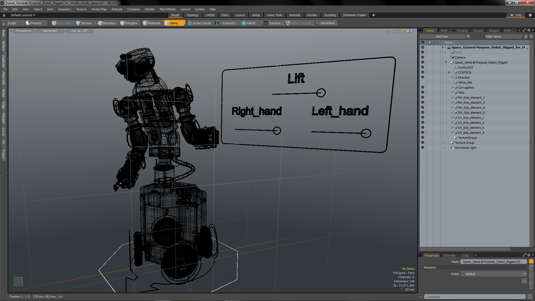Open the MaxToModo menu
Image resolution: width=535 pixels, height=301 pixels.
[x=167, y=9]
